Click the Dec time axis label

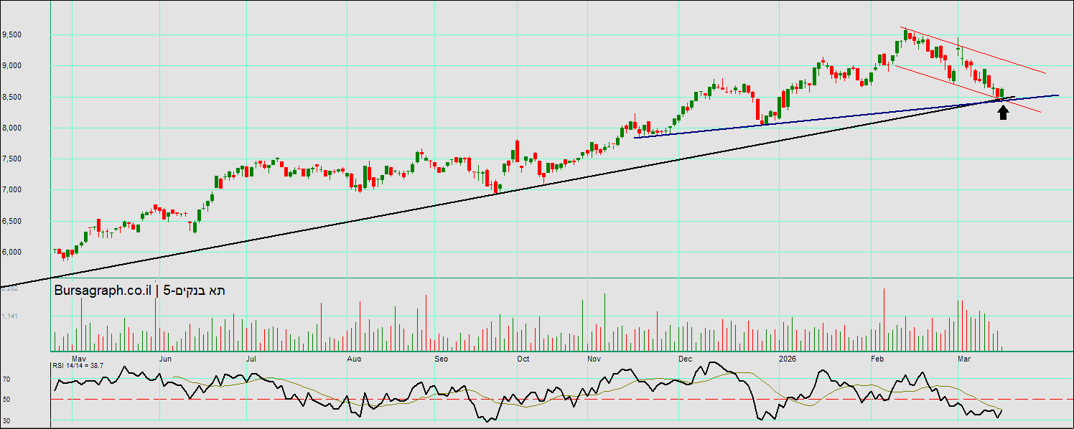(x=684, y=358)
